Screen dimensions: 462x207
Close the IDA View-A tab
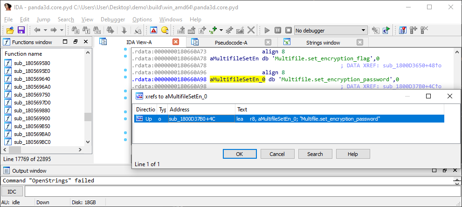(176, 42)
